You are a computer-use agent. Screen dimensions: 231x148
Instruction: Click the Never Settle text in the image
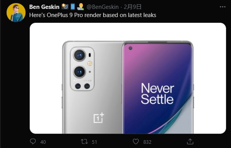click(157, 93)
